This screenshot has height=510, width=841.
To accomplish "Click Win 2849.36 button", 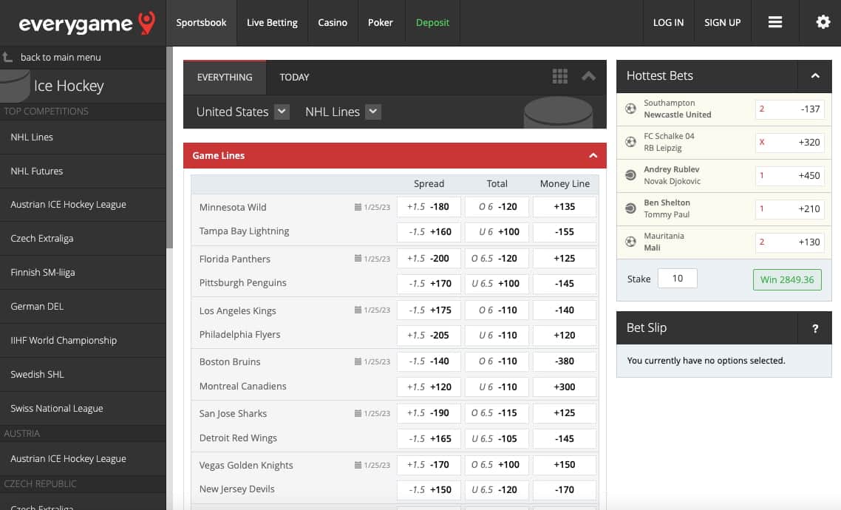I will point(787,279).
